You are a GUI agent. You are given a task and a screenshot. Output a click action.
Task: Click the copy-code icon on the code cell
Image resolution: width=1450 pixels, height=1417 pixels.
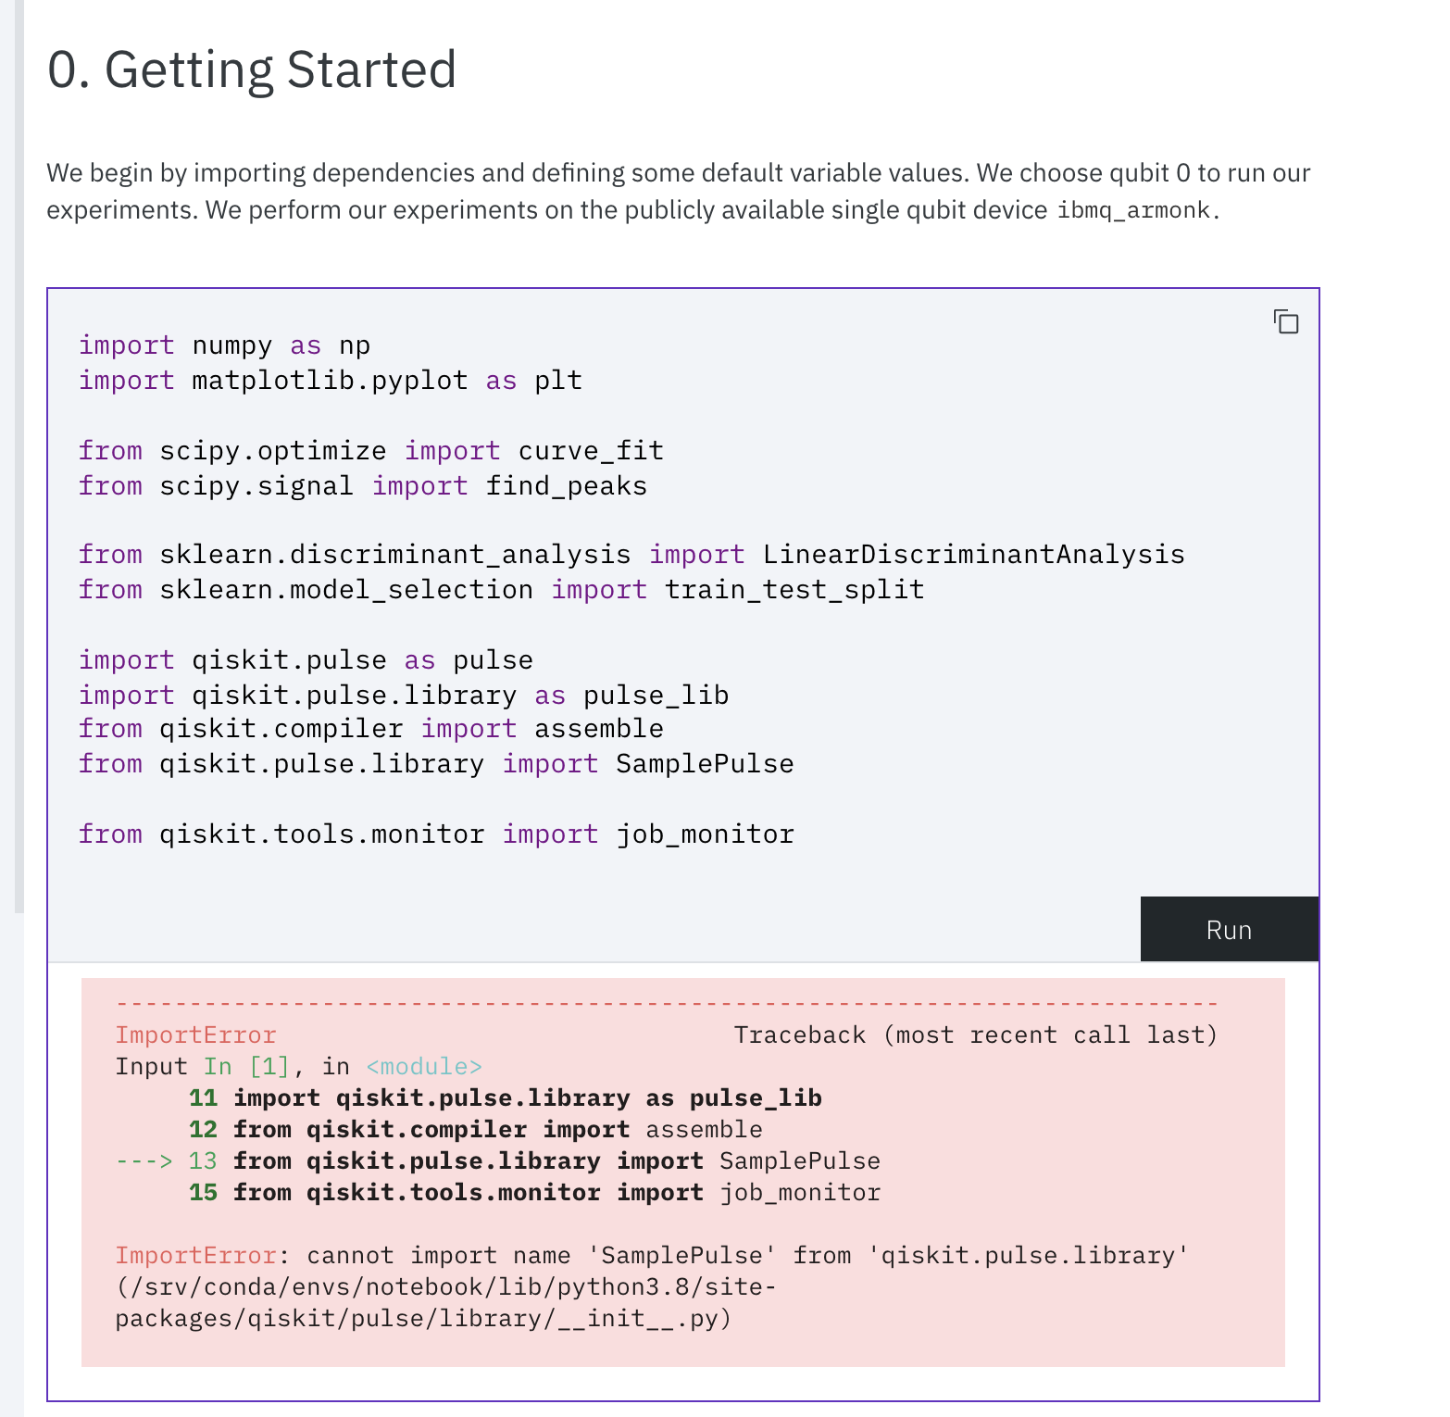tap(1287, 322)
